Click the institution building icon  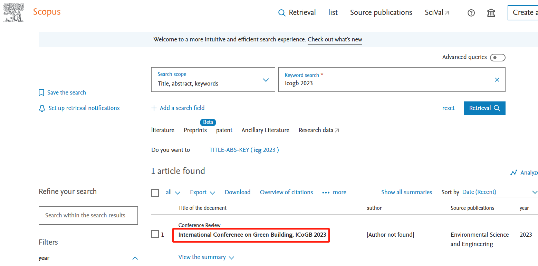click(491, 13)
